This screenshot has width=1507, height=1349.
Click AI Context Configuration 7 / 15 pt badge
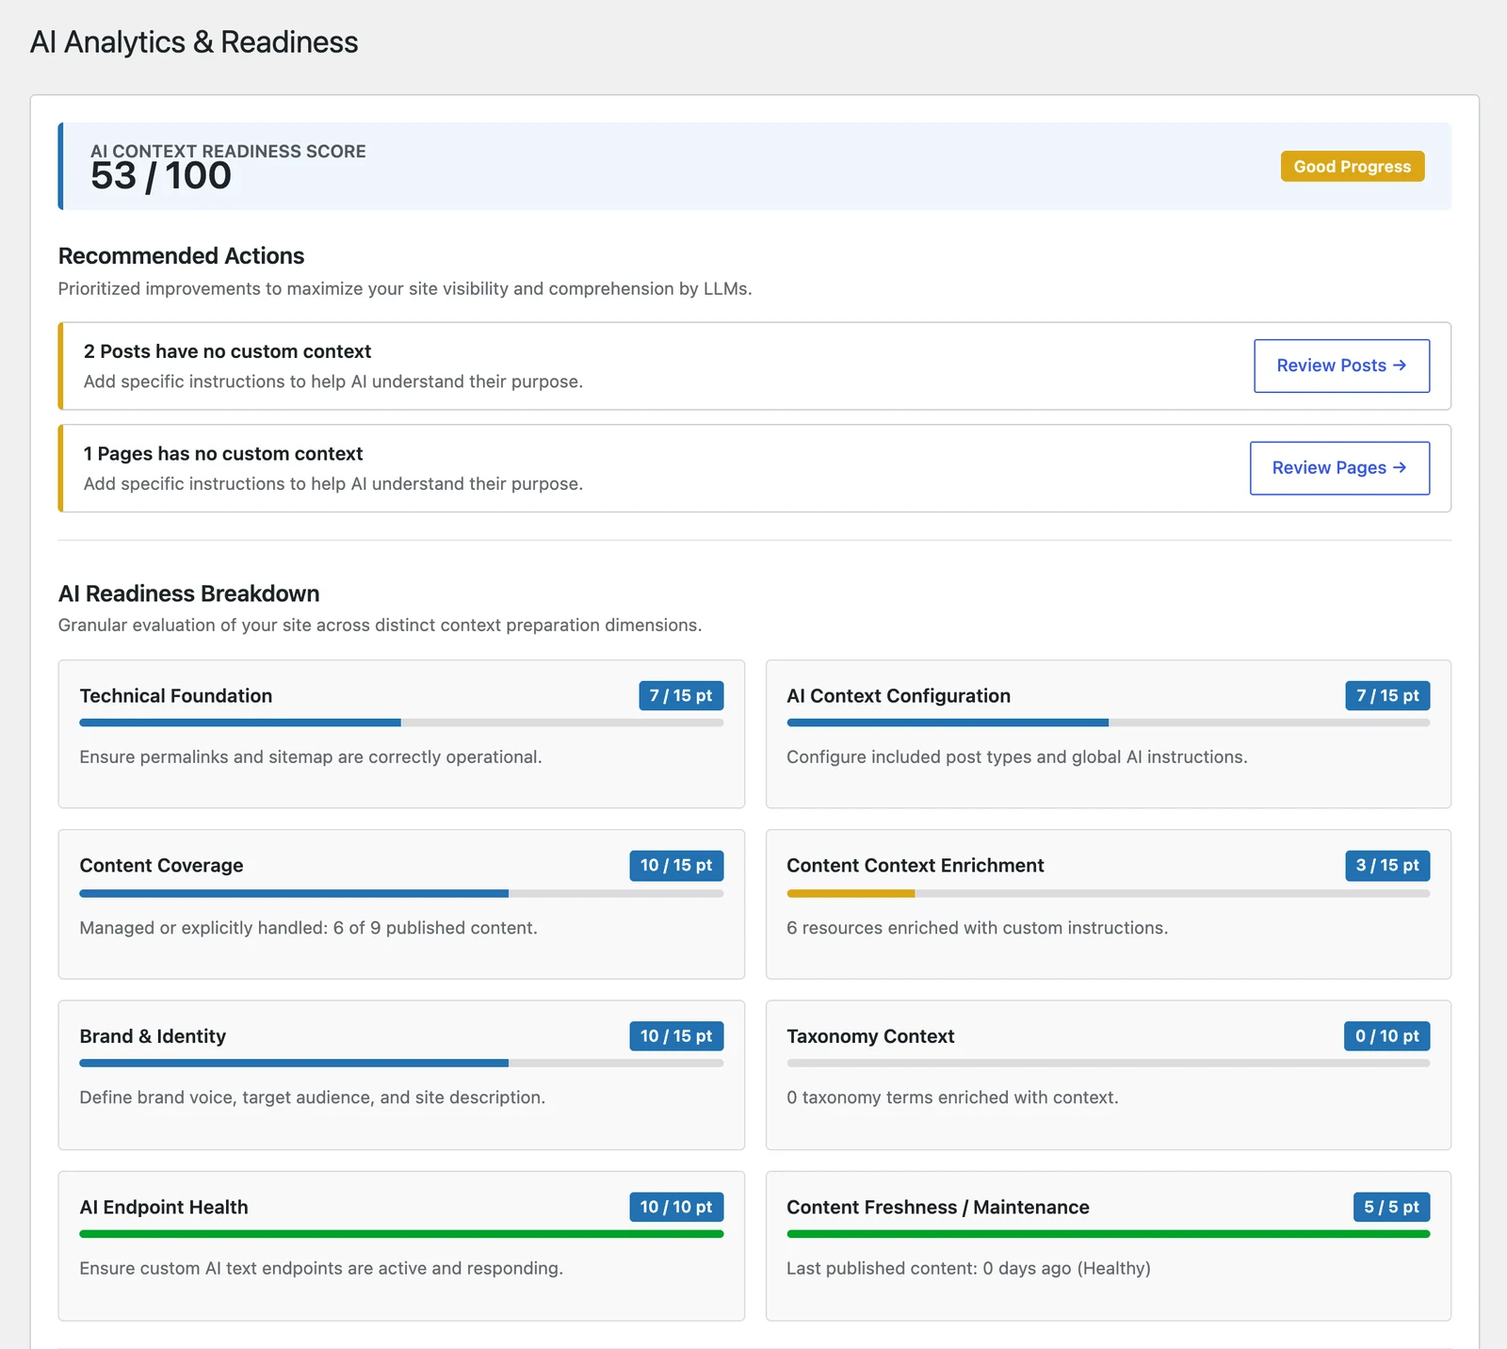click(x=1387, y=695)
